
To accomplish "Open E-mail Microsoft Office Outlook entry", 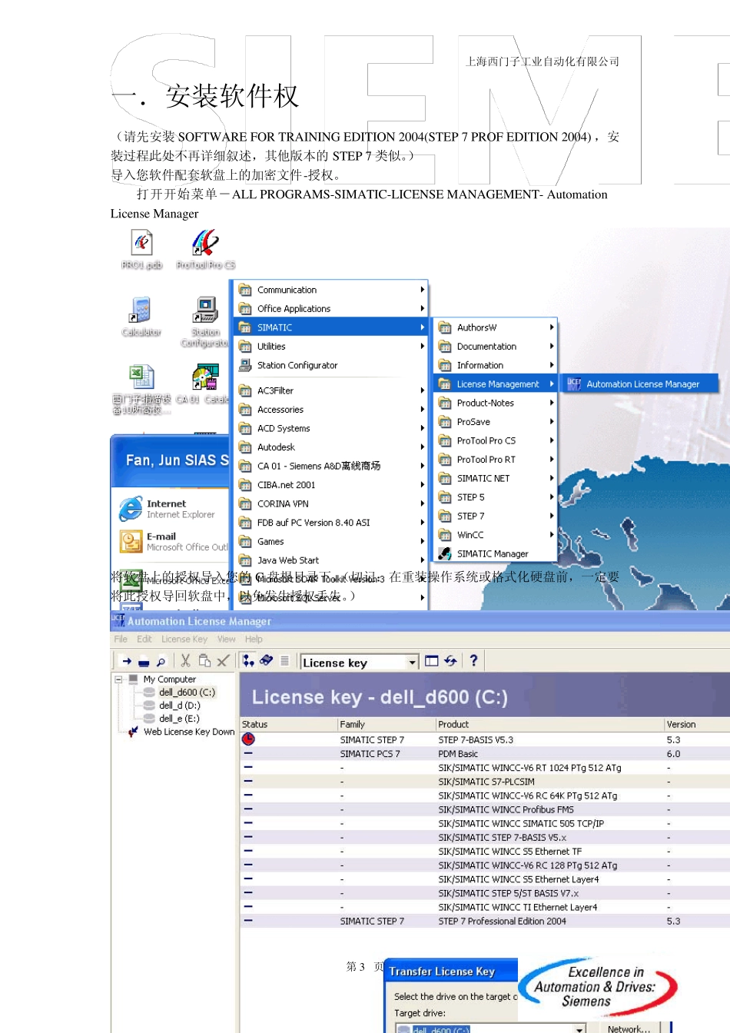I will [x=173, y=542].
